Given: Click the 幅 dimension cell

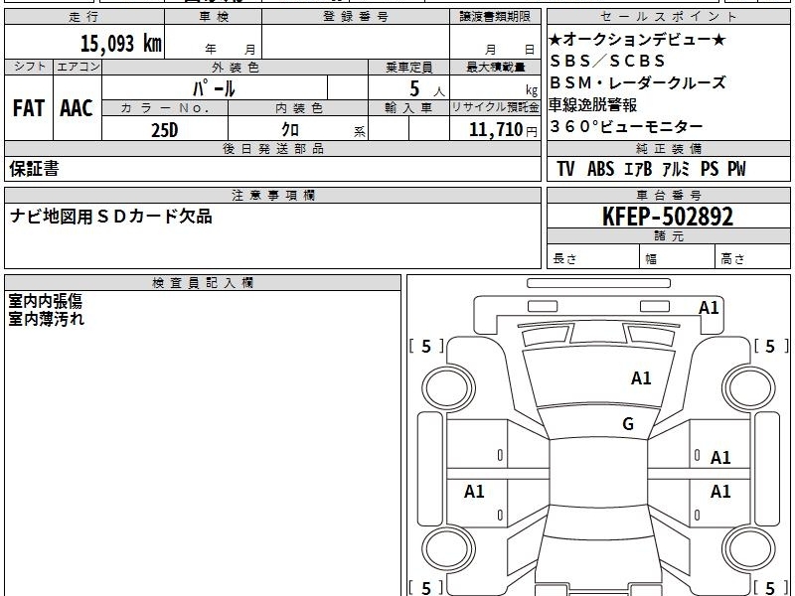Looking at the screenshot, I should point(678,257).
